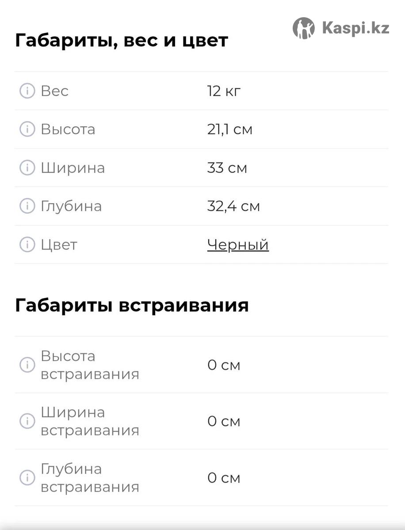Click 0 см value for Глубина встраивания

[224, 478]
